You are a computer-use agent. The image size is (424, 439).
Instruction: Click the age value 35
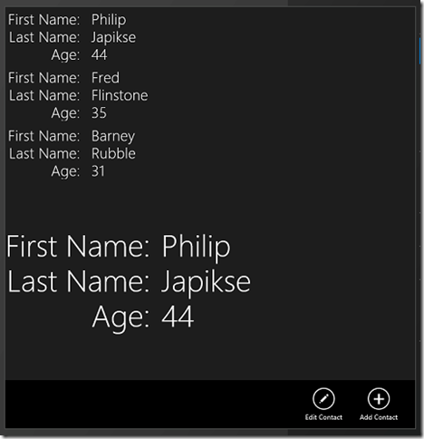(x=99, y=113)
